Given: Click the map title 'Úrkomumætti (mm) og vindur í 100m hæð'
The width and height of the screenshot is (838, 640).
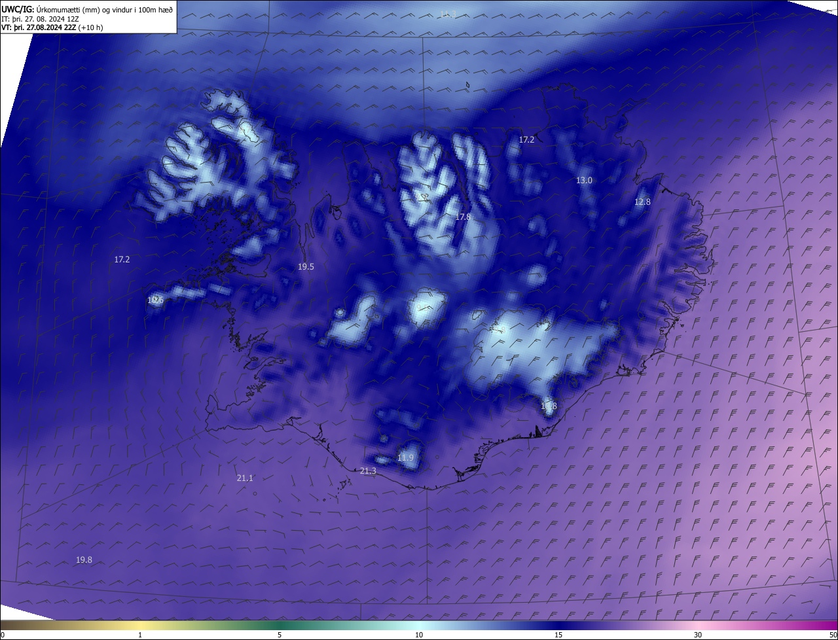Looking at the screenshot, I should pos(104,9).
